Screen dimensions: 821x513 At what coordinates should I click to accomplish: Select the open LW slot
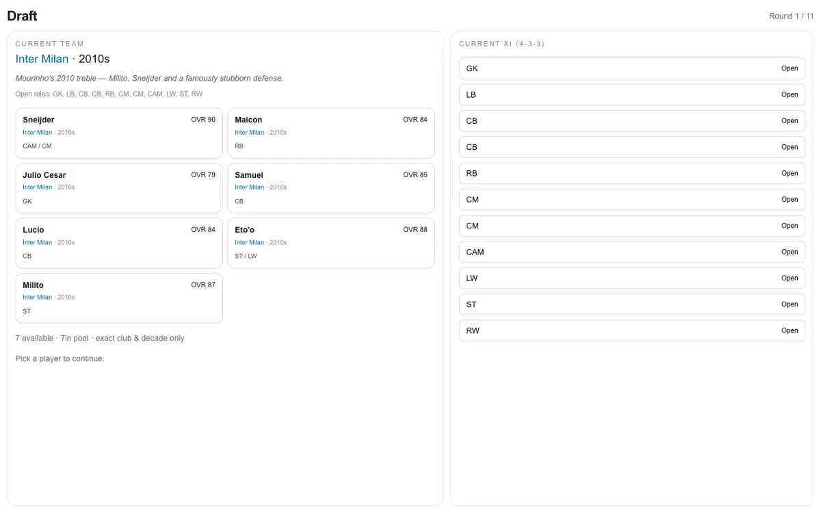632,278
